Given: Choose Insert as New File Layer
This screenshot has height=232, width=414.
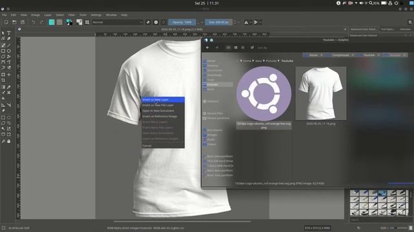Looking at the screenshot, I should click(x=163, y=105).
